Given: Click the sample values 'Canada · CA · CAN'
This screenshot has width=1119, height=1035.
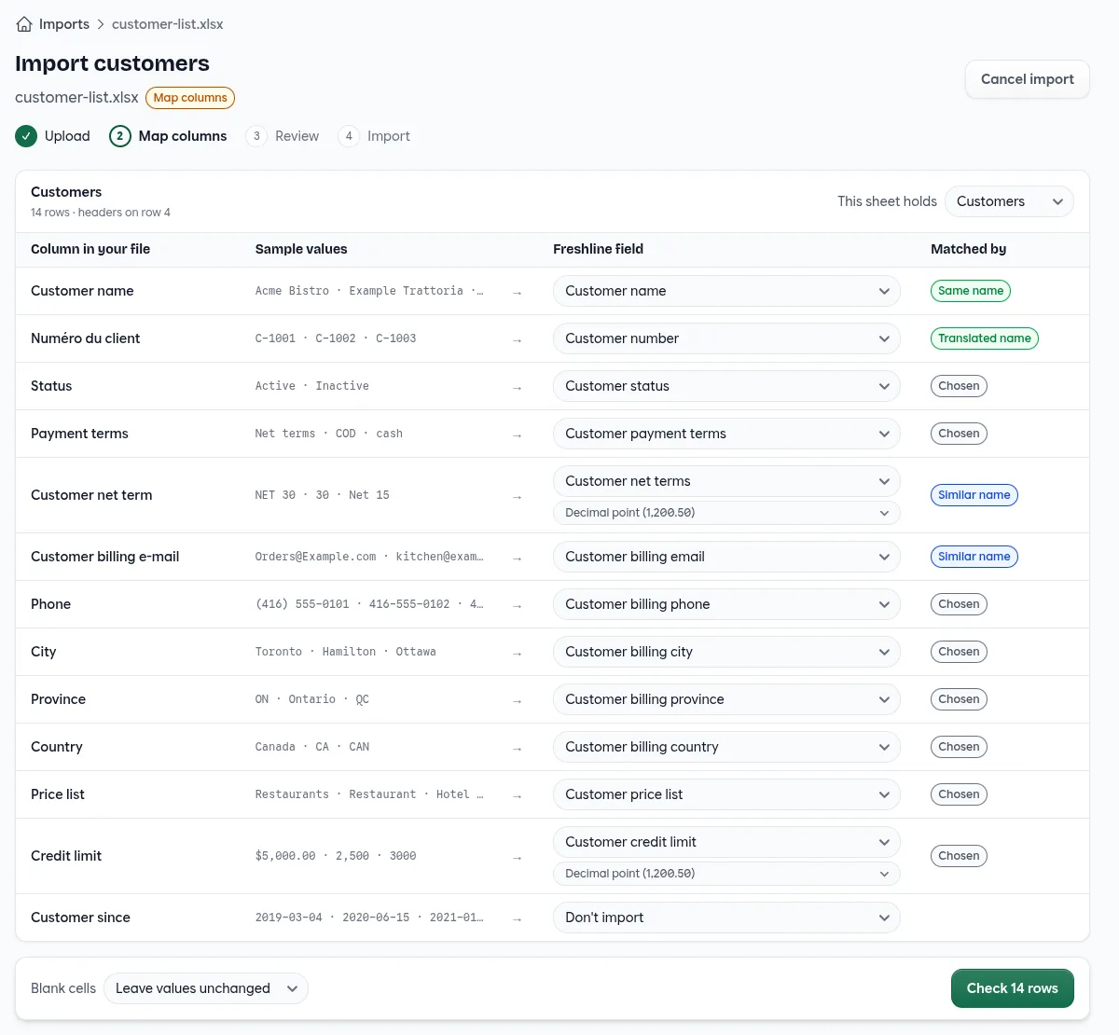Looking at the screenshot, I should pos(312,747).
